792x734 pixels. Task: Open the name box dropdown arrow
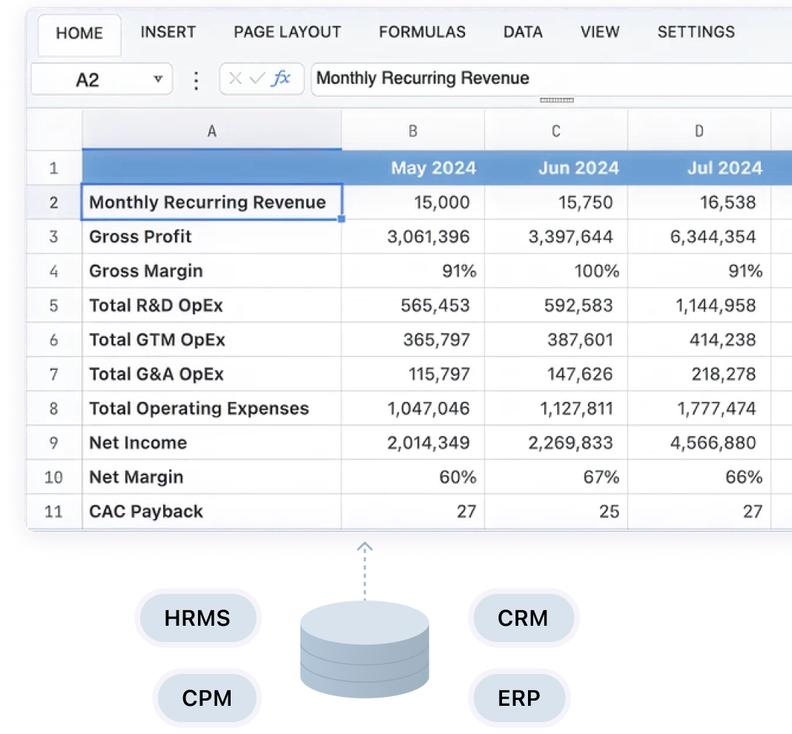coord(157,79)
